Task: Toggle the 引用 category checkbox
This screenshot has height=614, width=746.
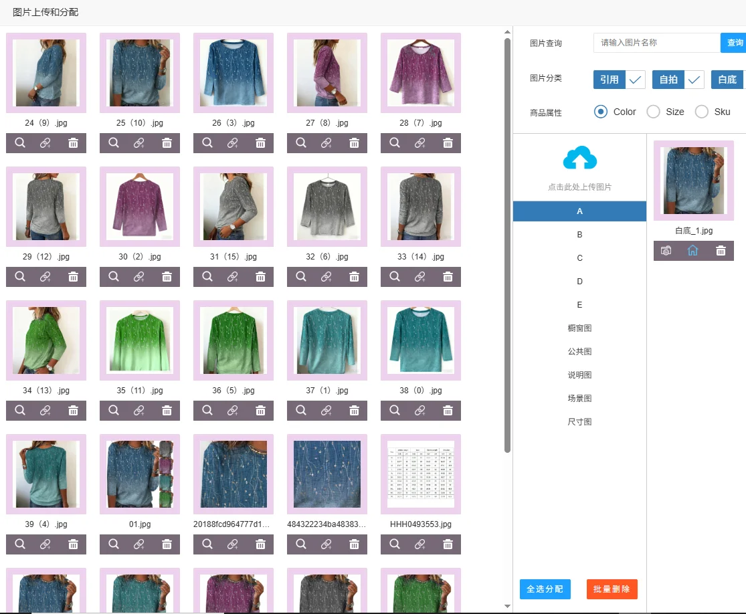Action: point(636,80)
